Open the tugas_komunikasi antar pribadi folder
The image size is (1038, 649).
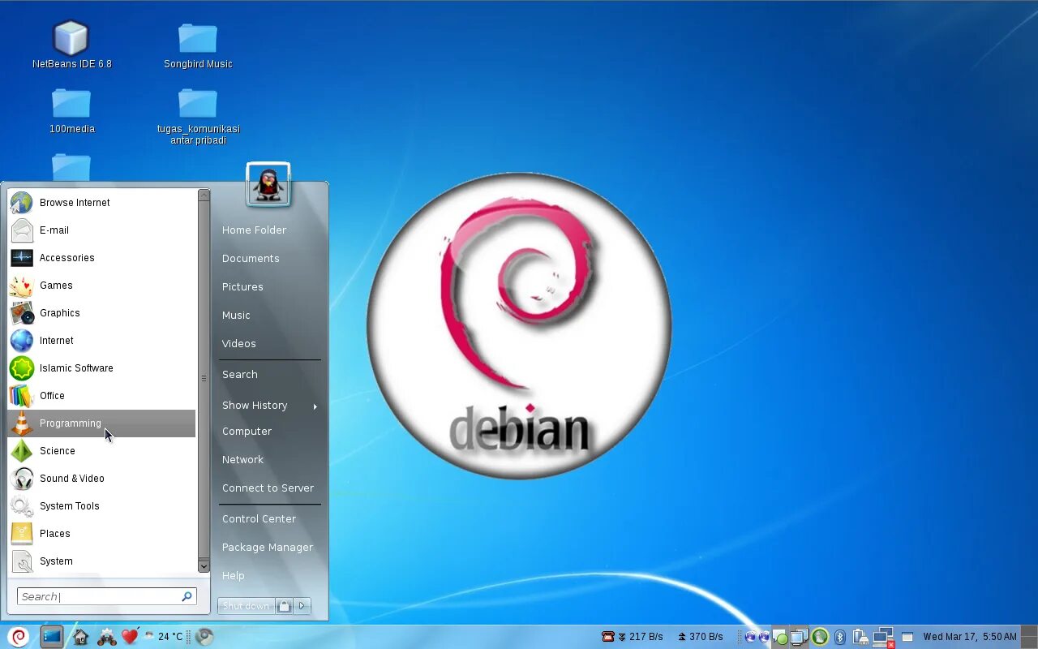198,116
